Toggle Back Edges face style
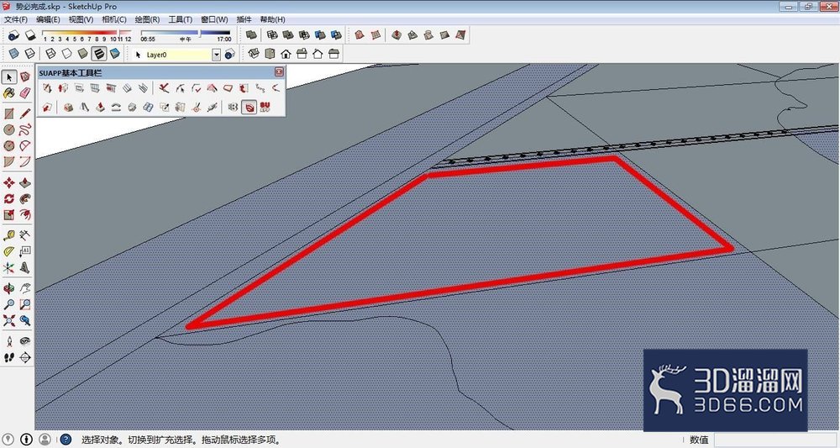The width and height of the screenshot is (840, 448). (x=30, y=54)
